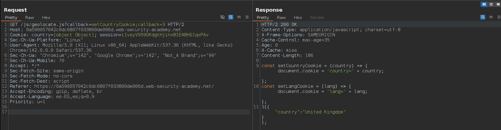
Task: Click the "United Kingdom" value in the Response body
Action: tap(324, 112)
